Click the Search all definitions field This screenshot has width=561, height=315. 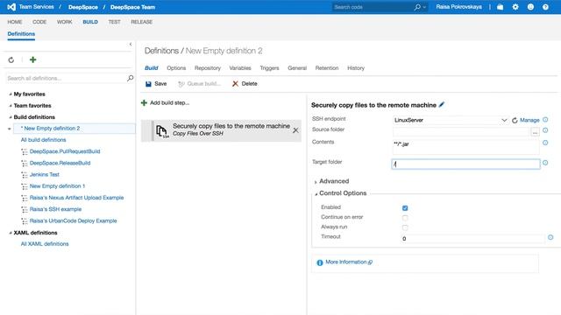click(67, 78)
